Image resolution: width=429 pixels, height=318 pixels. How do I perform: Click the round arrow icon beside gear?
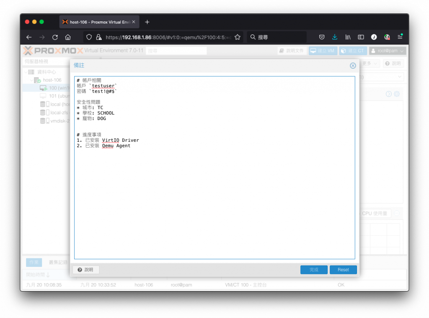388,94
